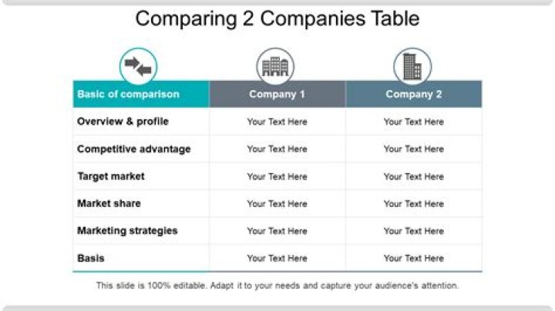Select the Company 1 office building icon
Viewport: 555px width, 311px height.
274,66
